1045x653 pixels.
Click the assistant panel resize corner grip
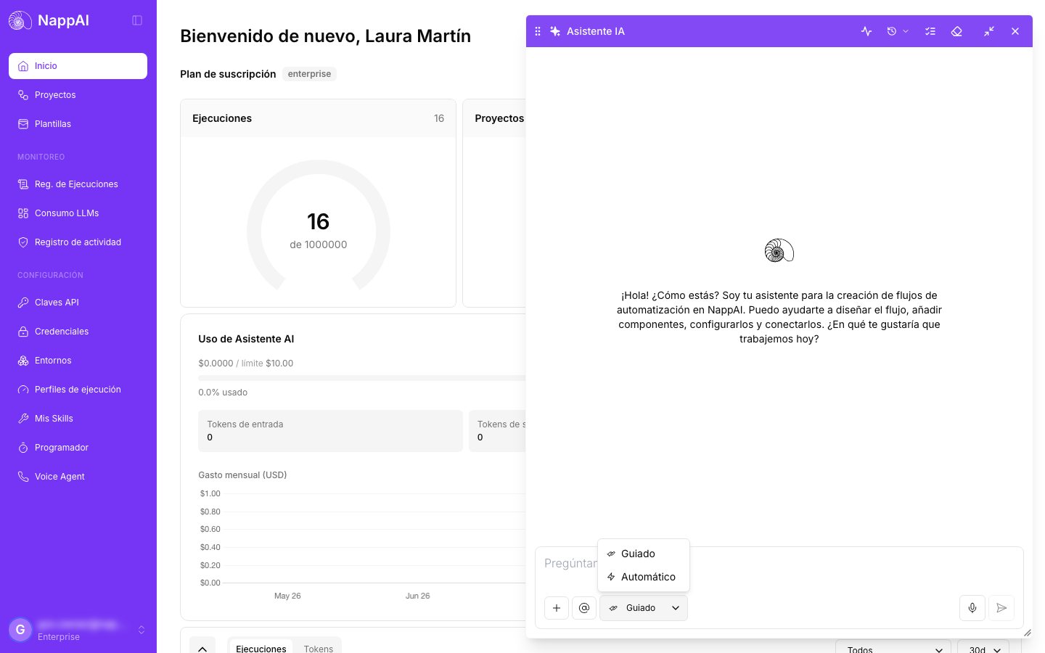coord(1027,633)
